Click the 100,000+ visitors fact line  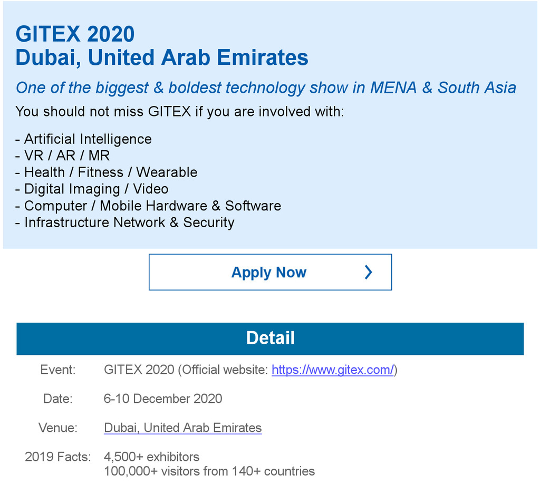pos(209,471)
